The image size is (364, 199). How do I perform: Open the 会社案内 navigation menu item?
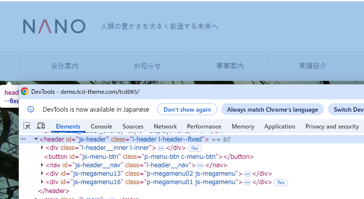click(x=64, y=66)
